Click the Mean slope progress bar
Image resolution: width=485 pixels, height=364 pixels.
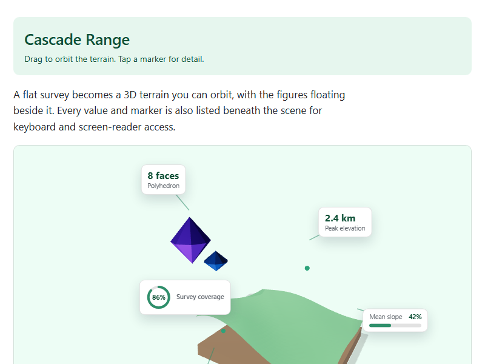pyautogui.click(x=395, y=325)
